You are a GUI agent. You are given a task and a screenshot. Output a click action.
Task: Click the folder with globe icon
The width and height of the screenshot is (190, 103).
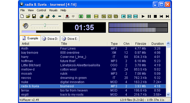point(41,16)
